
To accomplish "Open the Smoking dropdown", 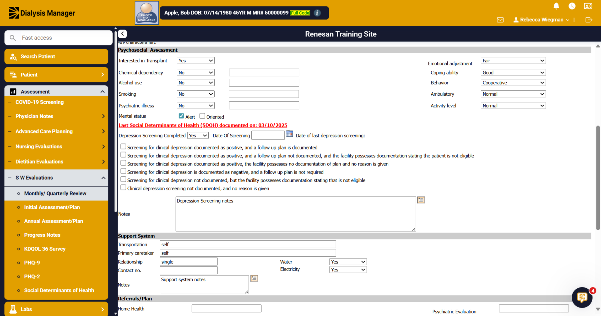I will point(196,94).
